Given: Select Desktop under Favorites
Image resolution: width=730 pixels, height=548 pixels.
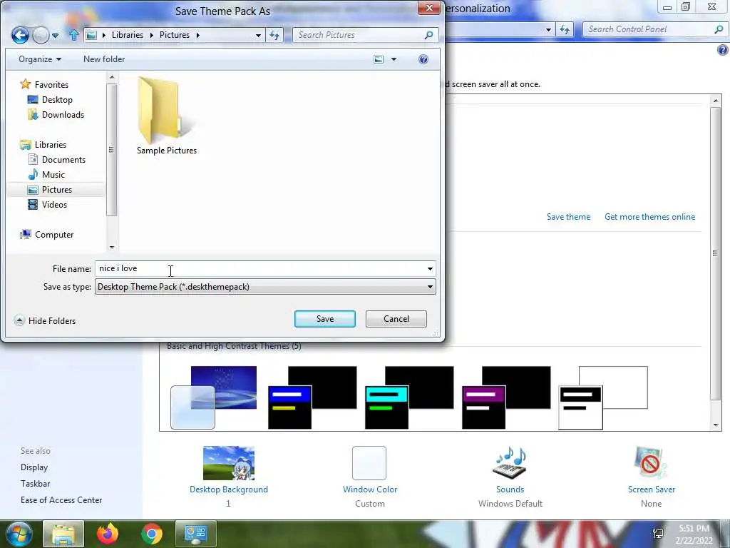Looking at the screenshot, I should point(51,100).
